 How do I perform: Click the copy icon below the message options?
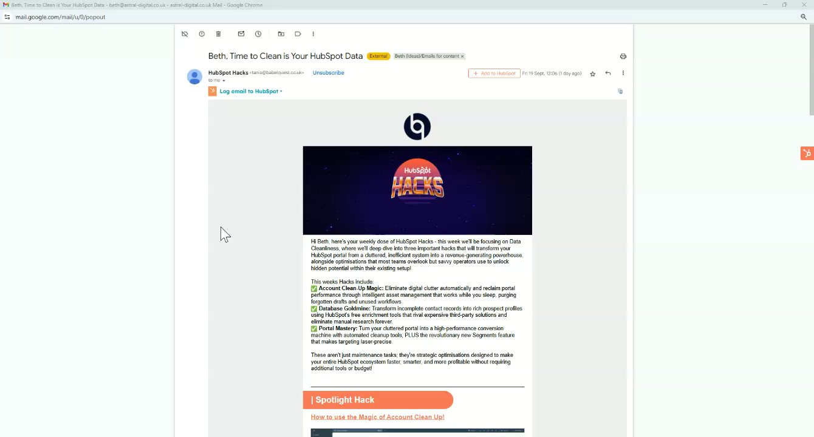pyautogui.click(x=620, y=91)
